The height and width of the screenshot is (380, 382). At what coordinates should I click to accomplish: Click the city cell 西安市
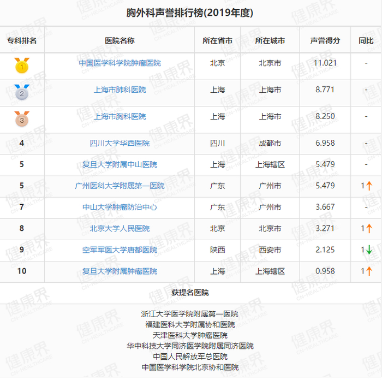coord(270,250)
